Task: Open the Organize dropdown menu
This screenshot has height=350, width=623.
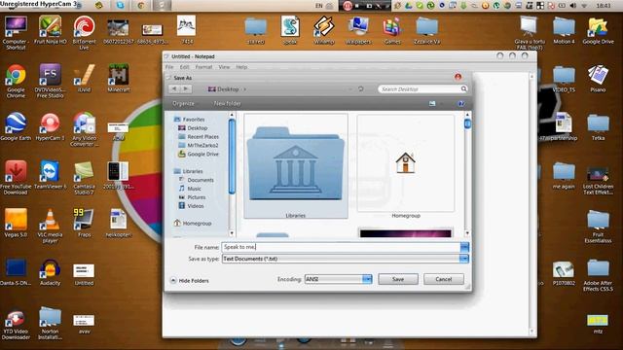Action: [185, 104]
